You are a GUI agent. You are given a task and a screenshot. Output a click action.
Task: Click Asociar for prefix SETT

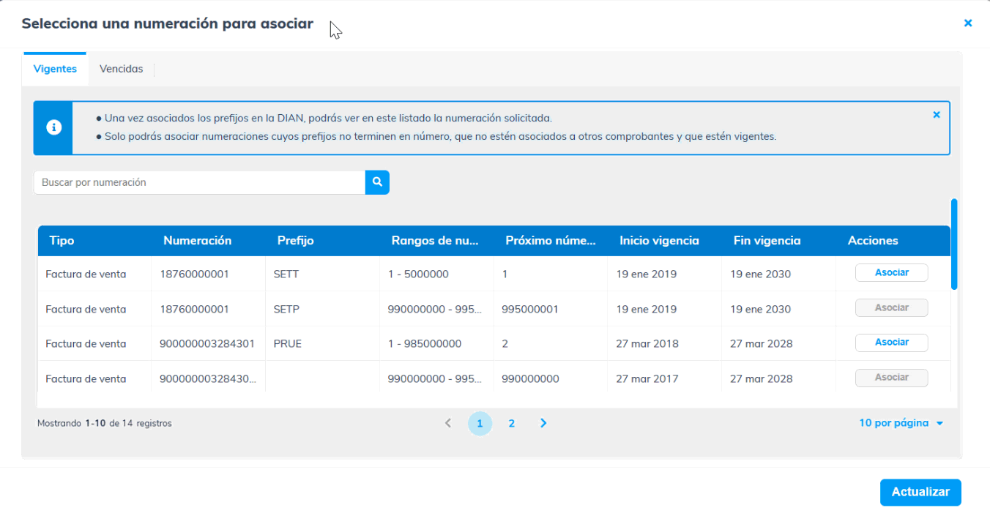click(891, 273)
